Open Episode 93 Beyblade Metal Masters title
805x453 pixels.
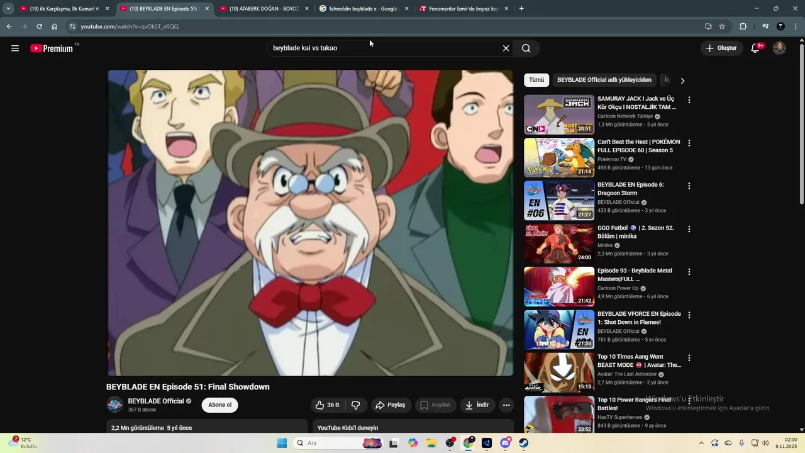635,275
